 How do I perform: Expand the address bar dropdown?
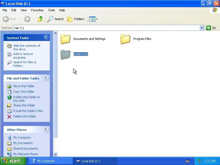tap(202, 28)
